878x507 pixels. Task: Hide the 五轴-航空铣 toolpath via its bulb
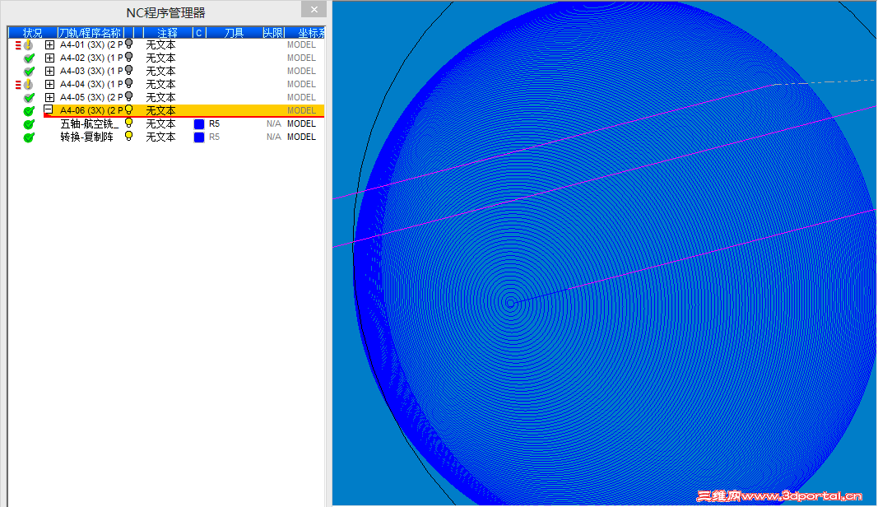pos(129,123)
